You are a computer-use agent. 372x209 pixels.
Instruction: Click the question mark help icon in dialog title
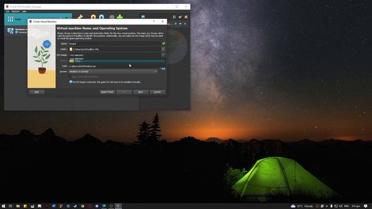[x=153, y=21]
